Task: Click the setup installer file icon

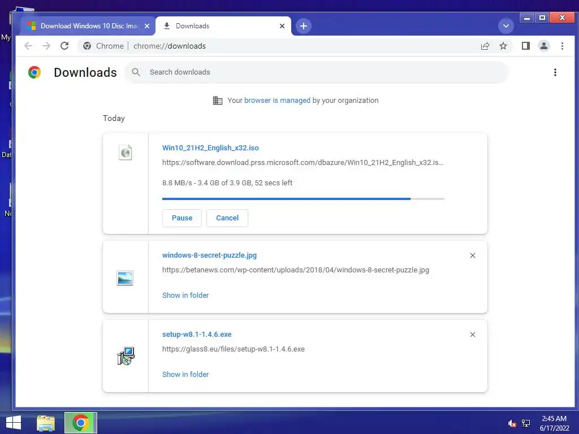Action: pos(126,356)
